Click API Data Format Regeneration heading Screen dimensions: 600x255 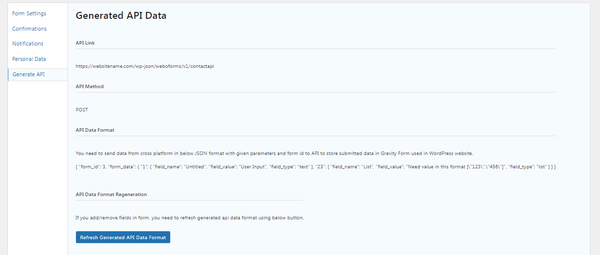[111, 195]
